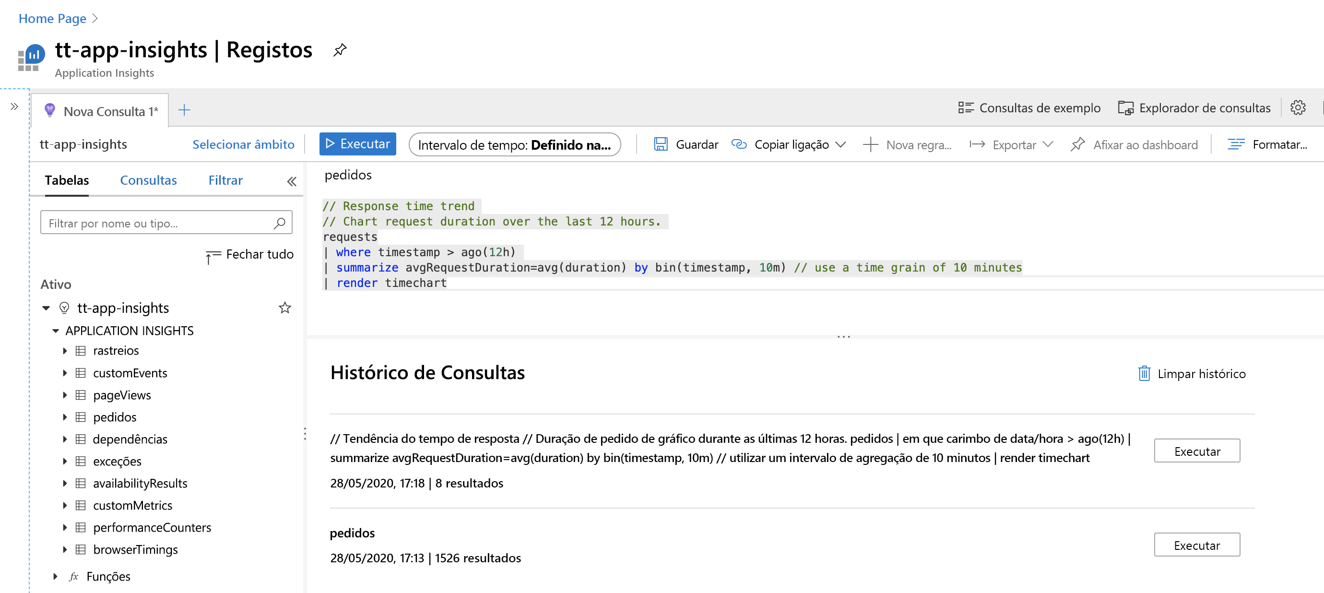Click the vertical sidebar resize handle
Screen dimensions: 1324x593
click(305, 434)
